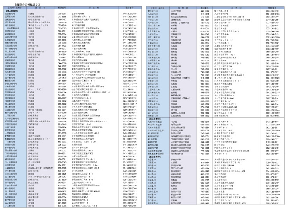Select the 名寄駐屯地 cell
The height and width of the screenshot is (210, 289).
[10, 14]
